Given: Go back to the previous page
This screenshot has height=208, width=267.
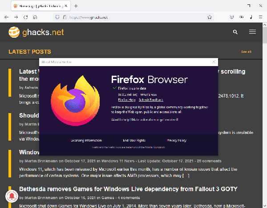Looking at the screenshot, I should (x=7, y=17).
